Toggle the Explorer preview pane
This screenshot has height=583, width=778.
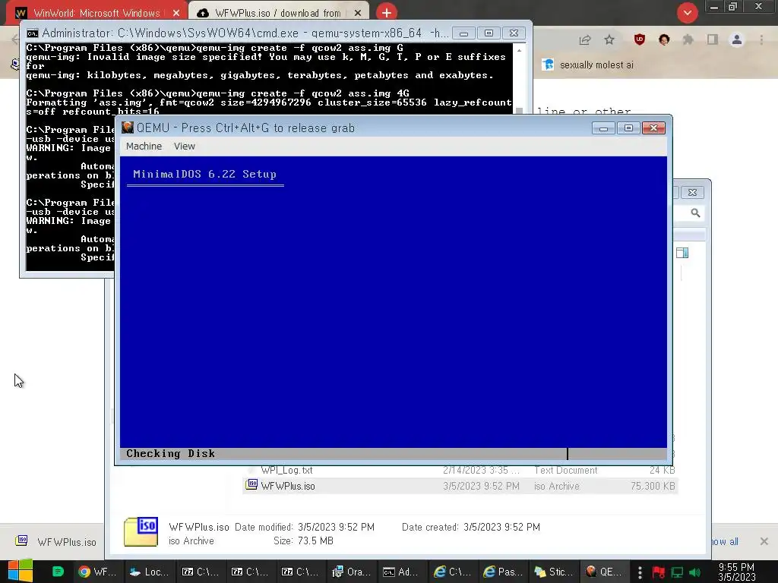[x=682, y=253]
